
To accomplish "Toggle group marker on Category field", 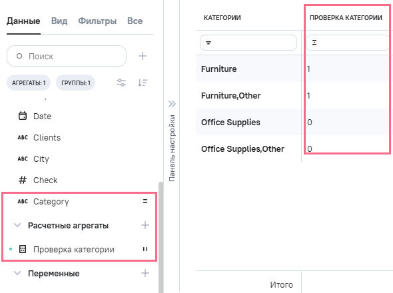I will coord(145,201).
